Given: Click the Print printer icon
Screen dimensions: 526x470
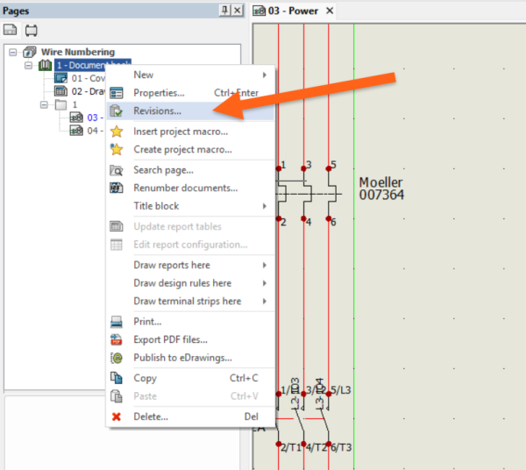Looking at the screenshot, I should click(117, 322).
